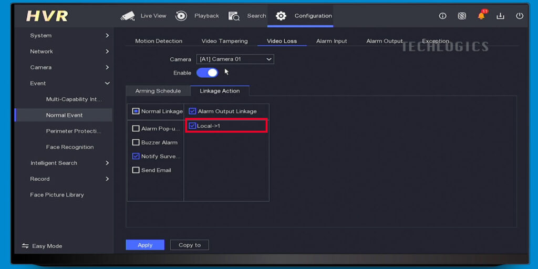Click the Copy to button
538x269 pixels.
pos(189,245)
